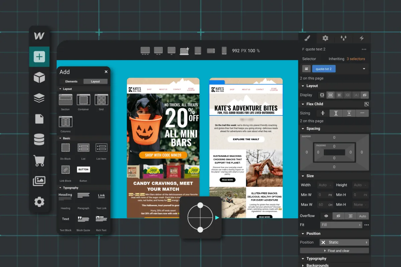Screen dimensions: 401x267
Task: Close the Add panel
Action: pyautogui.click(x=106, y=71)
